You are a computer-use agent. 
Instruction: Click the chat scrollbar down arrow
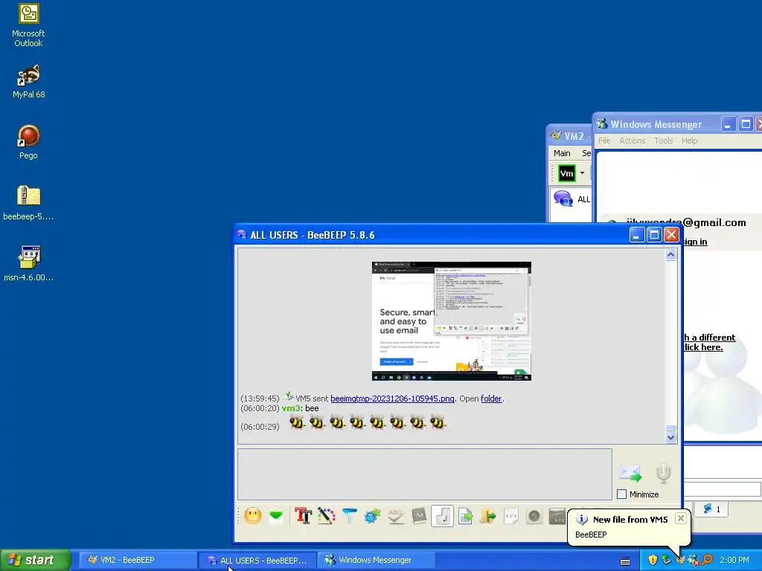(x=670, y=437)
